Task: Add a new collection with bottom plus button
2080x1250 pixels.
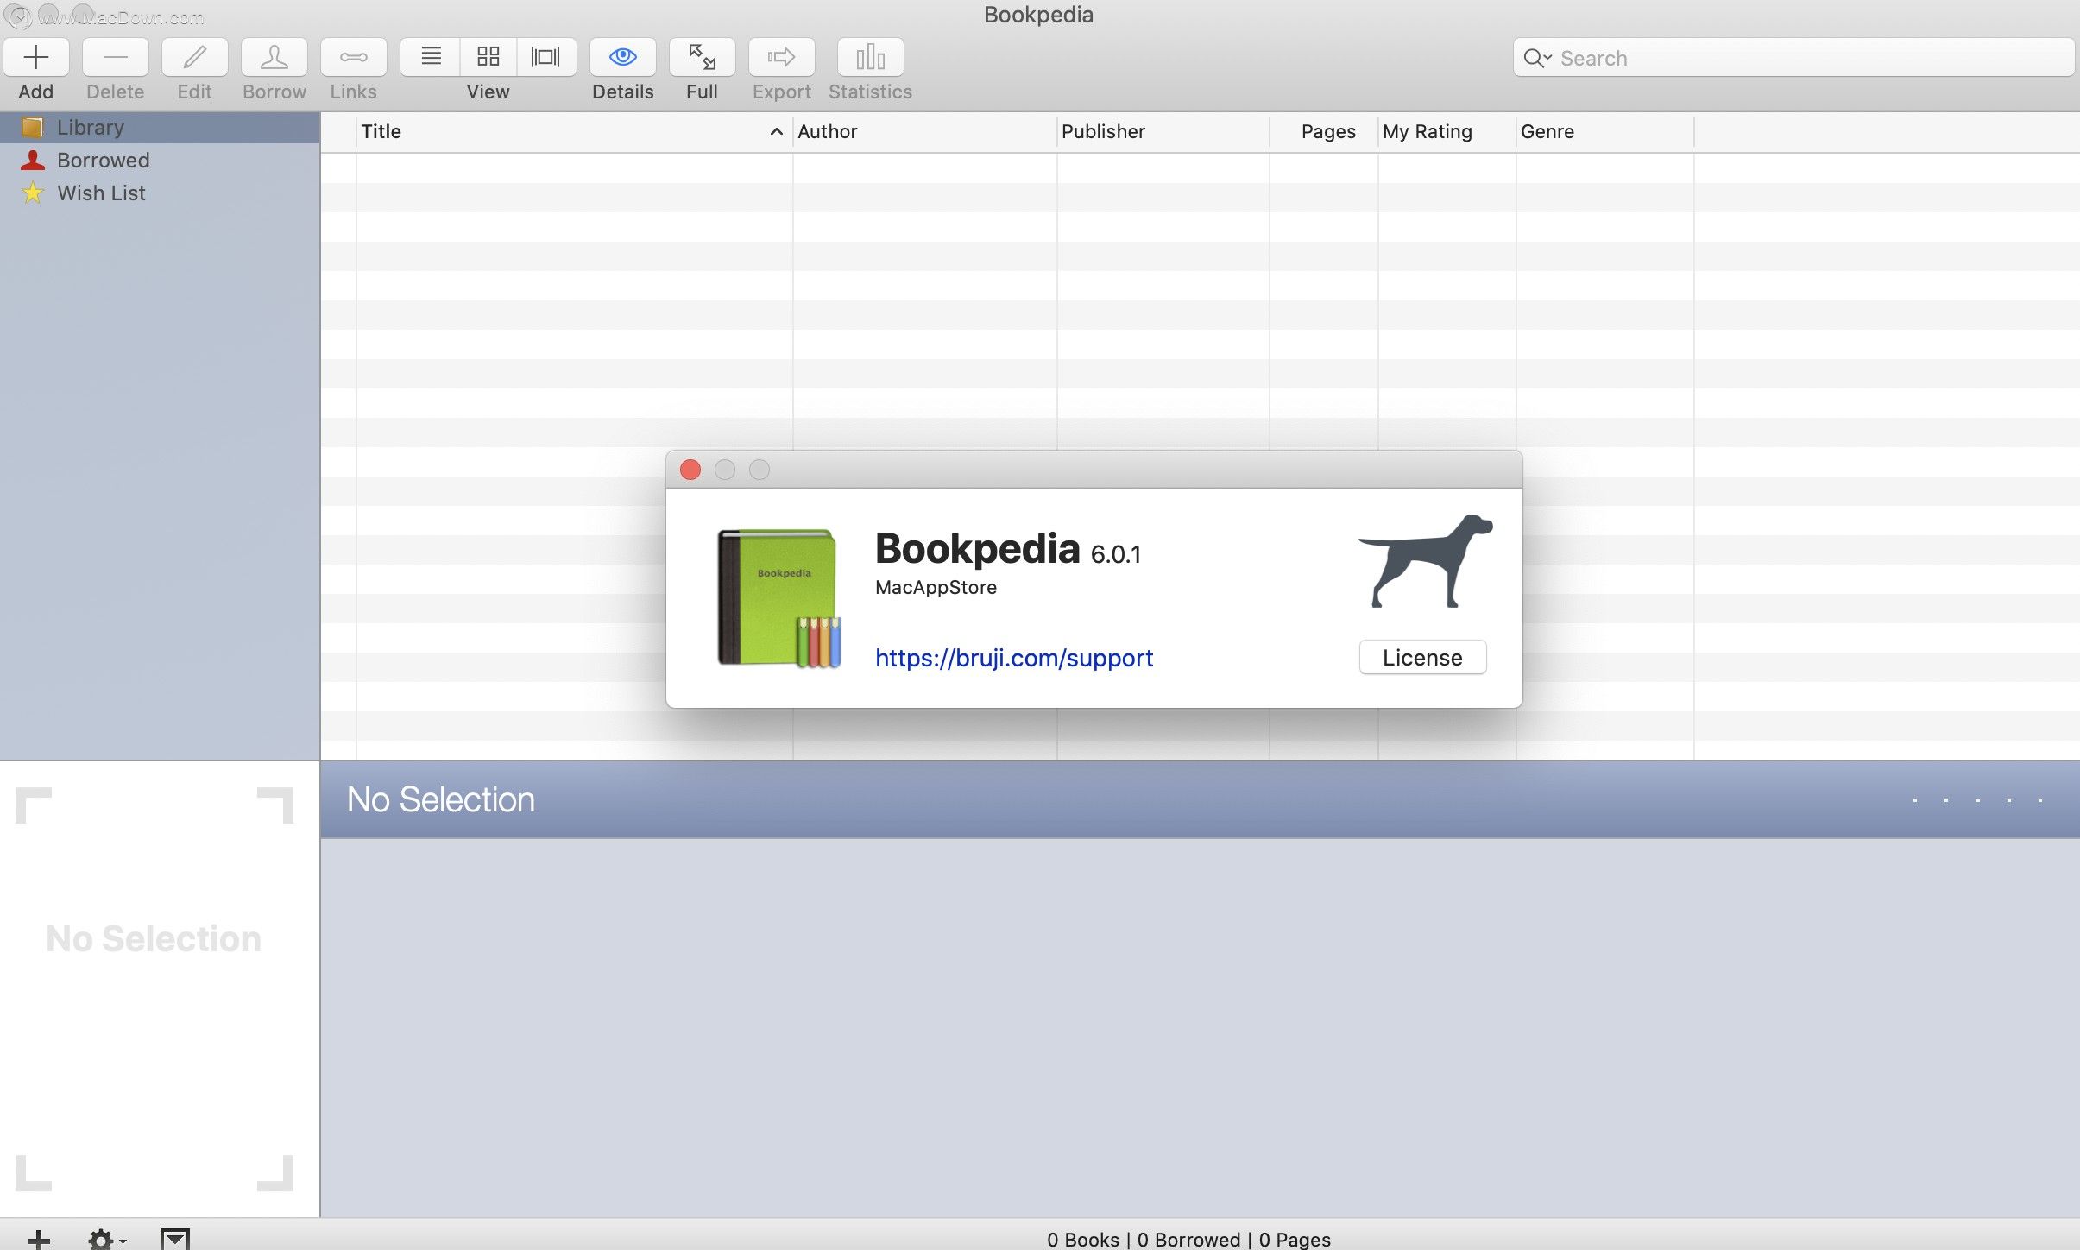Action: click(39, 1239)
